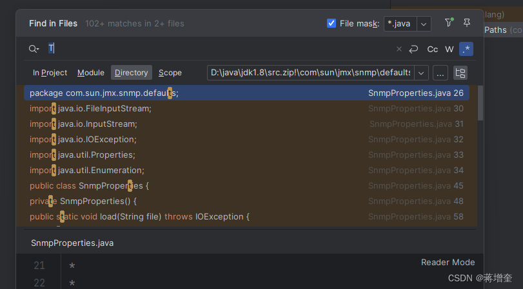Select the Directory scope tab
Screen dimensions: 523x289
132,73
